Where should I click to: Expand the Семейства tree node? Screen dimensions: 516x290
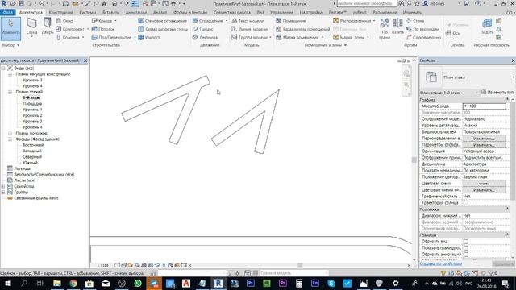click(x=3, y=186)
